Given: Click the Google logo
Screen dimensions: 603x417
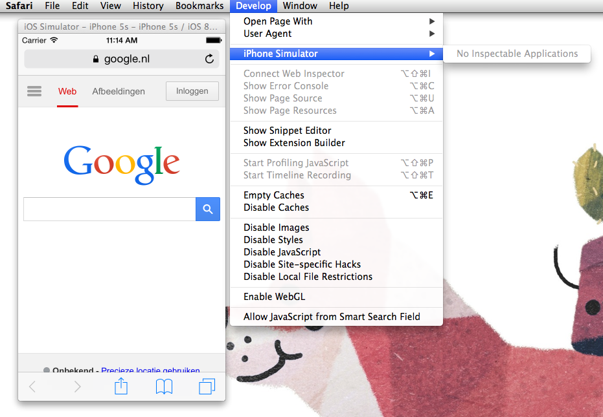Looking at the screenshot, I should 122,165.
